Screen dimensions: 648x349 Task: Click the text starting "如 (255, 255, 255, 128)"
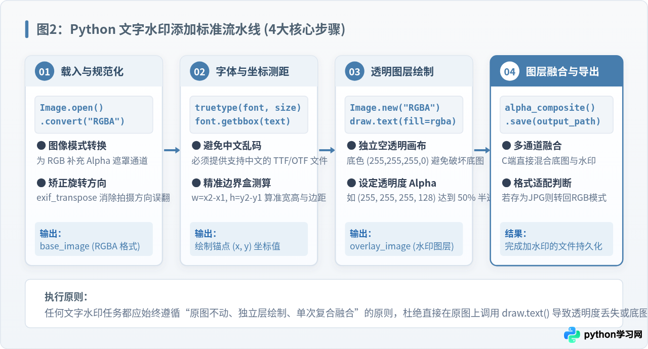tap(419, 198)
